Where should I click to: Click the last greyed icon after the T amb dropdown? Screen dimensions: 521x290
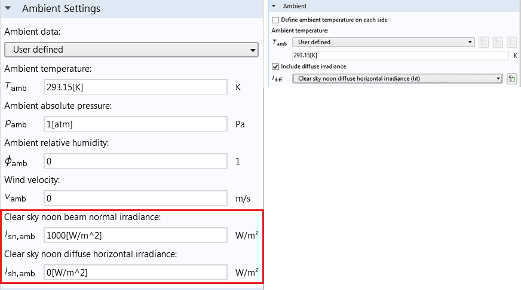tap(511, 42)
